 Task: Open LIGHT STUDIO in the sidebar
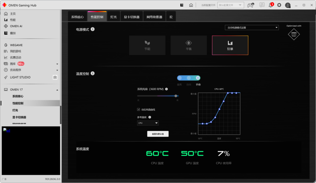(20, 77)
